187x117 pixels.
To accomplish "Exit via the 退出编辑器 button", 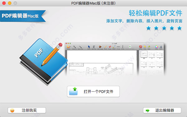I will click(x=162, y=110).
